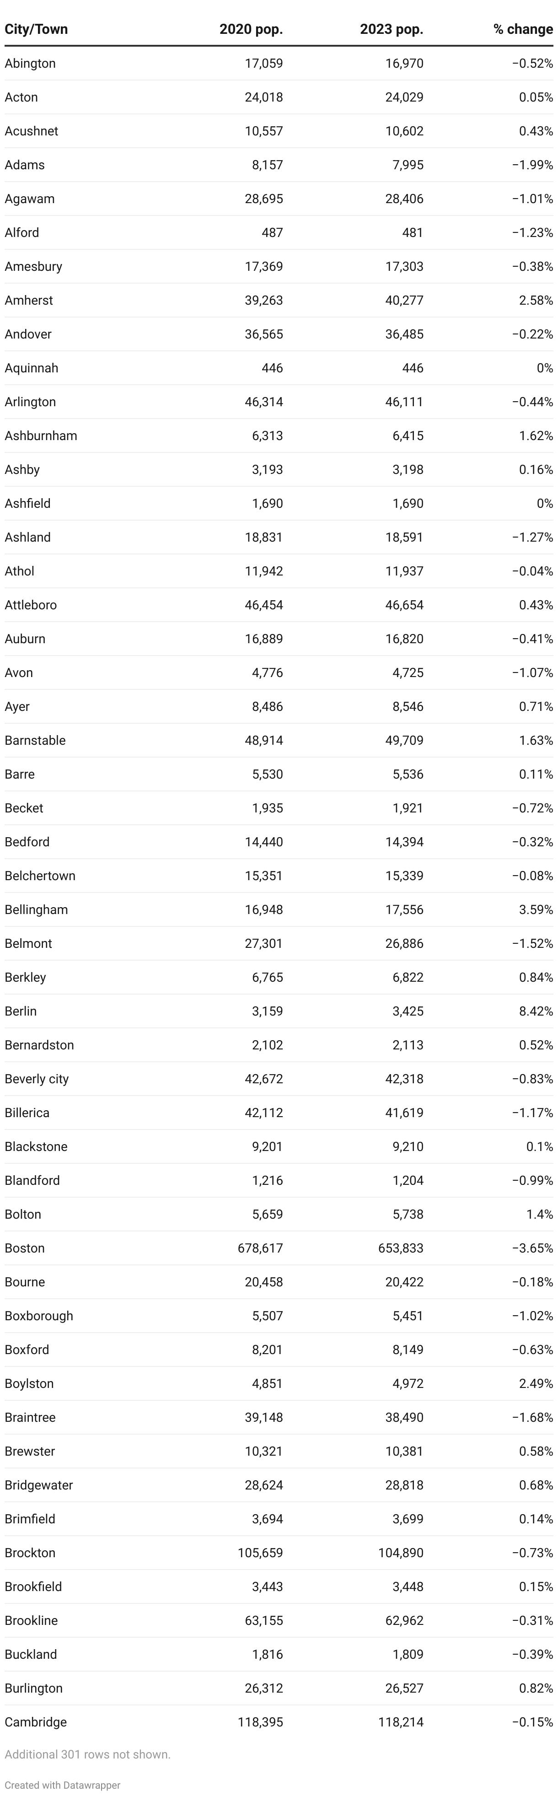The width and height of the screenshot is (558, 1796).
Task: Click the Amherst town name
Action: point(29,301)
